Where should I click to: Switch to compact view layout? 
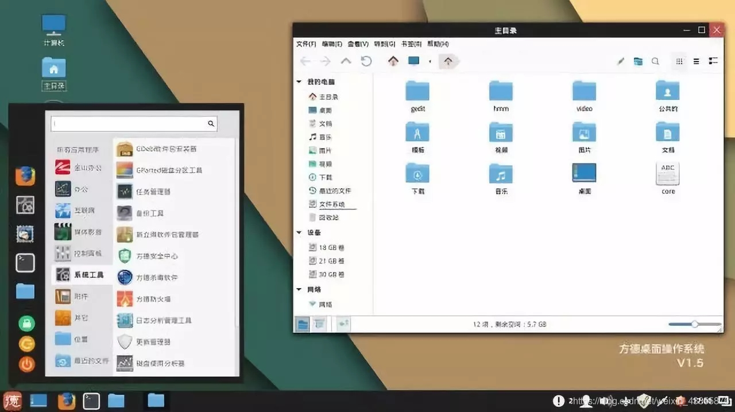point(713,61)
